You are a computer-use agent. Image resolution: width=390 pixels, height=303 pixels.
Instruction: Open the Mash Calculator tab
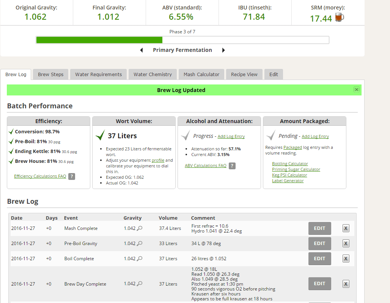pos(201,75)
